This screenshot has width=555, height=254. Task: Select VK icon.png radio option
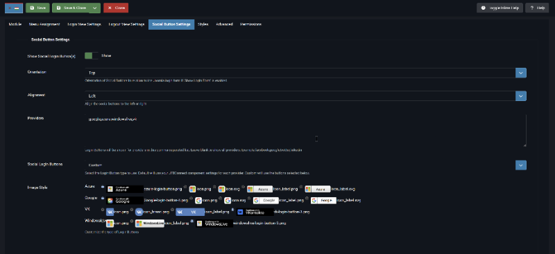point(103,210)
